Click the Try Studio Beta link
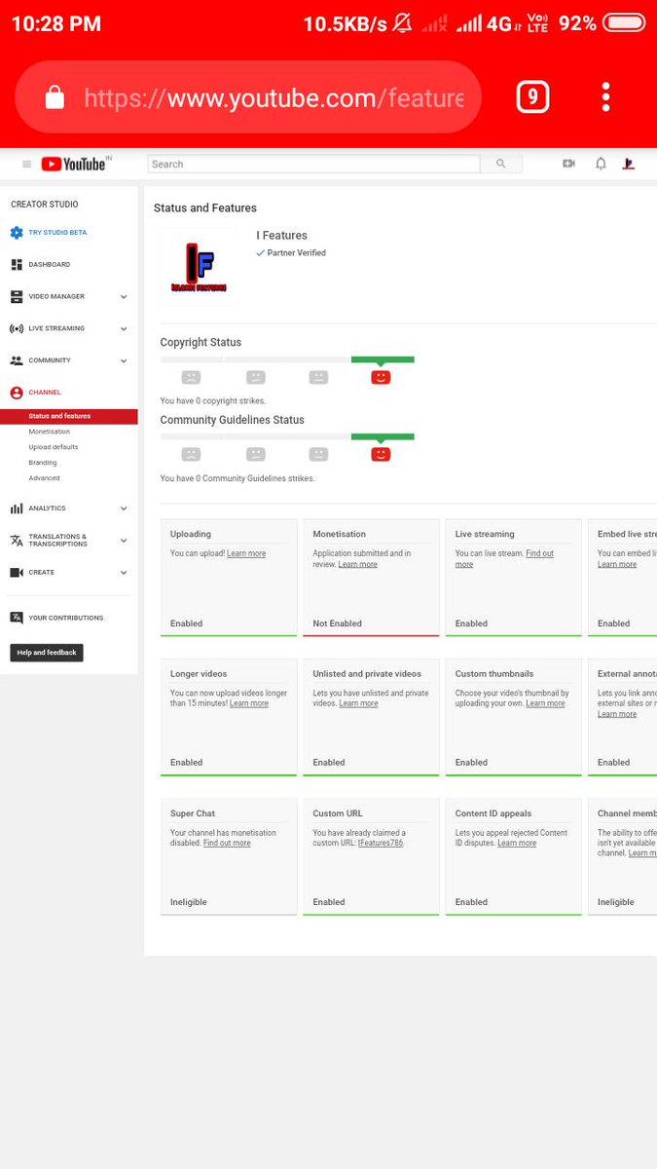Image resolution: width=657 pixels, height=1169 pixels. coord(57,233)
